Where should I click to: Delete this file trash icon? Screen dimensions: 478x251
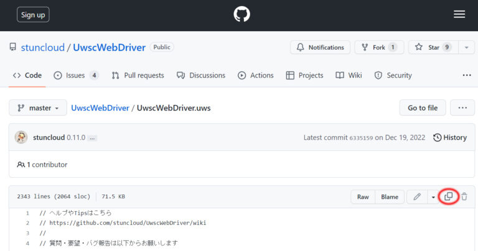[x=464, y=197]
